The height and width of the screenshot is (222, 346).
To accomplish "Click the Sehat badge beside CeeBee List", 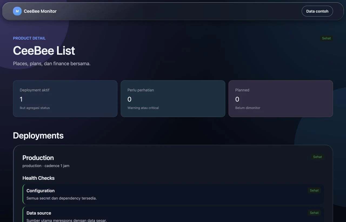I will 326,38.
